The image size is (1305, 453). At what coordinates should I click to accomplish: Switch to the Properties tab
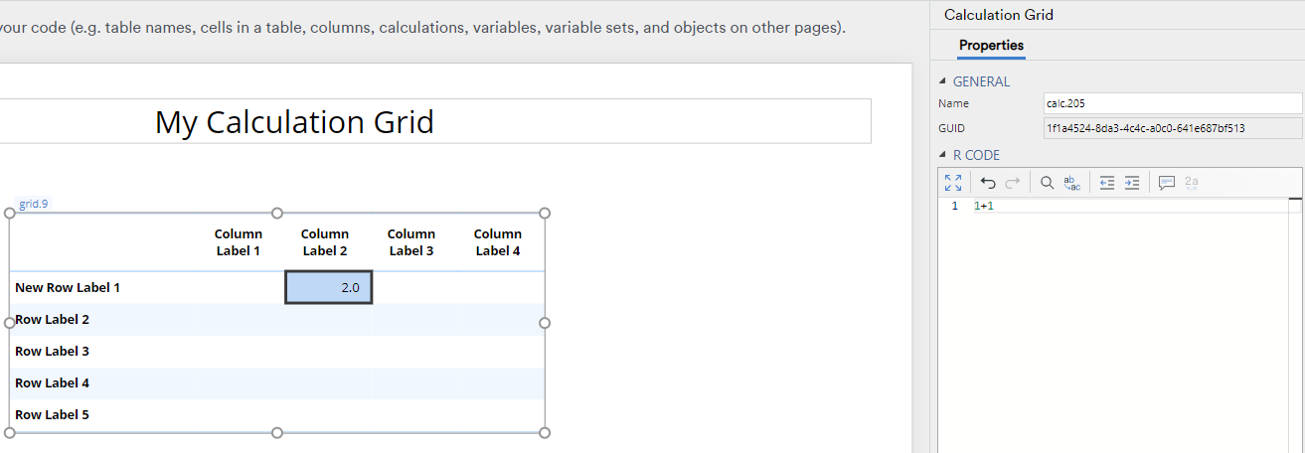pos(991,45)
